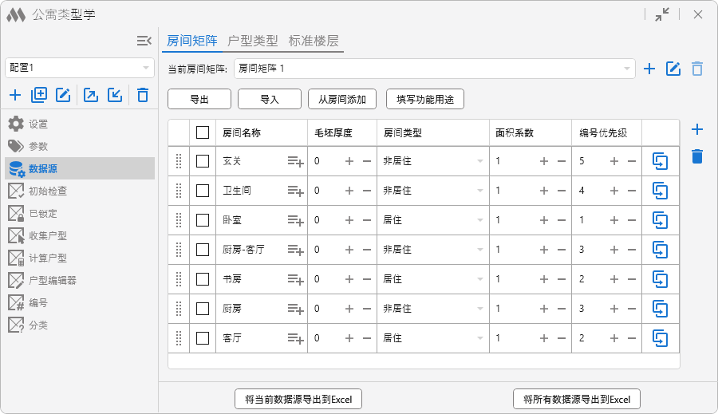Screen dimensions: 718x414
Task: Click the 从房间添加 button
Action: coord(342,100)
